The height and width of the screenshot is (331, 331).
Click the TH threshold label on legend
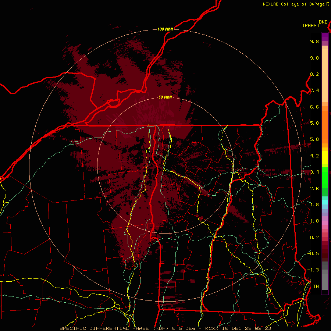316,286
